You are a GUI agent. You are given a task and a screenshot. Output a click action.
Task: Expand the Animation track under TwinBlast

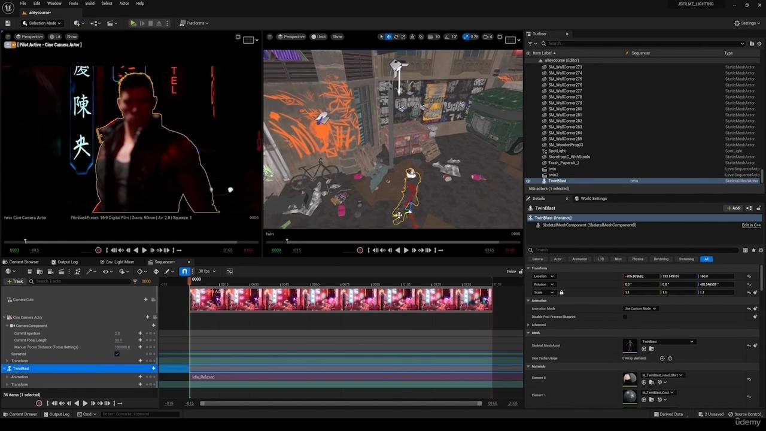click(x=7, y=377)
